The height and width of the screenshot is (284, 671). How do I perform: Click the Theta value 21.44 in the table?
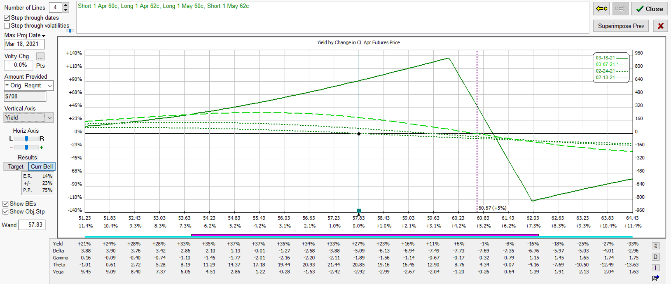tap(334, 265)
